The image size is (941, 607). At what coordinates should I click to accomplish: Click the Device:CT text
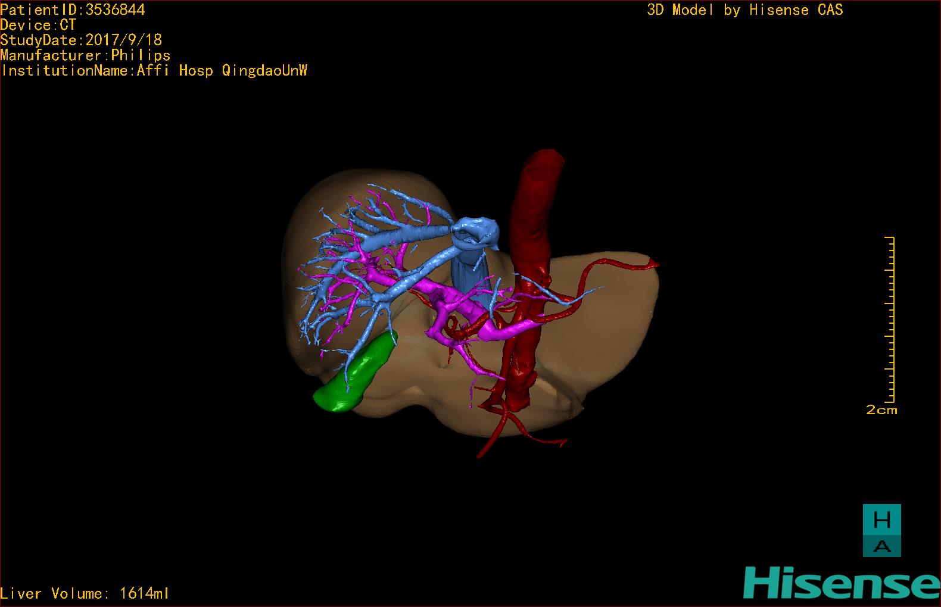click(38, 25)
